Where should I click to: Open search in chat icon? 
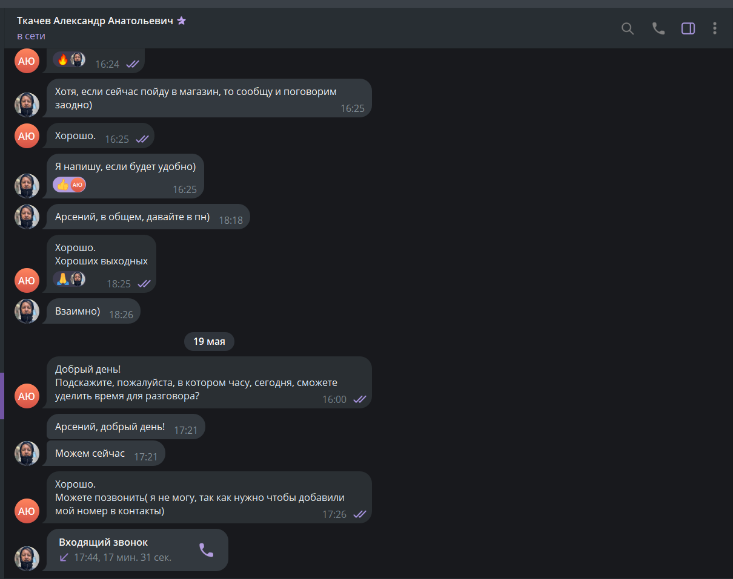[628, 28]
